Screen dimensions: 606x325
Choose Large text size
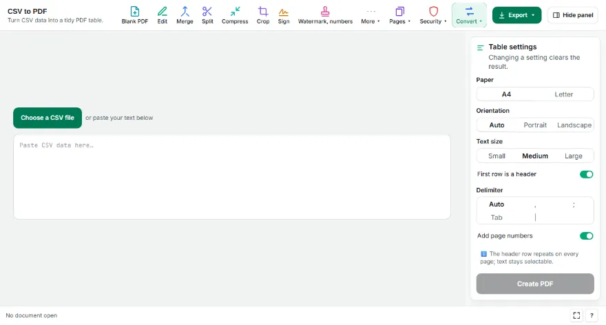coord(573,156)
